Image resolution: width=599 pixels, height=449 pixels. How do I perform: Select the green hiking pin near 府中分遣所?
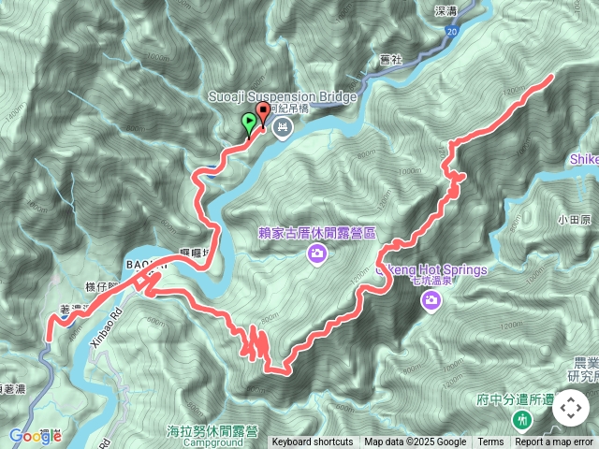point(520,420)
